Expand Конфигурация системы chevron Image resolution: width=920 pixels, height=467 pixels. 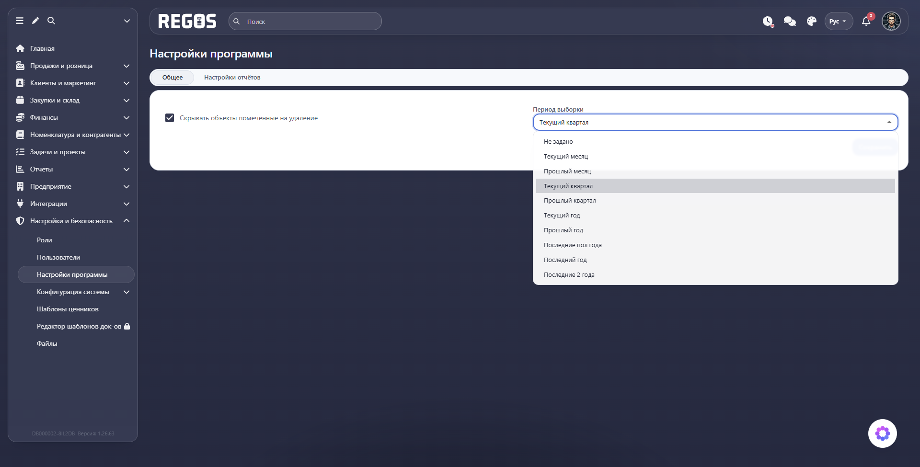[126, 292]
